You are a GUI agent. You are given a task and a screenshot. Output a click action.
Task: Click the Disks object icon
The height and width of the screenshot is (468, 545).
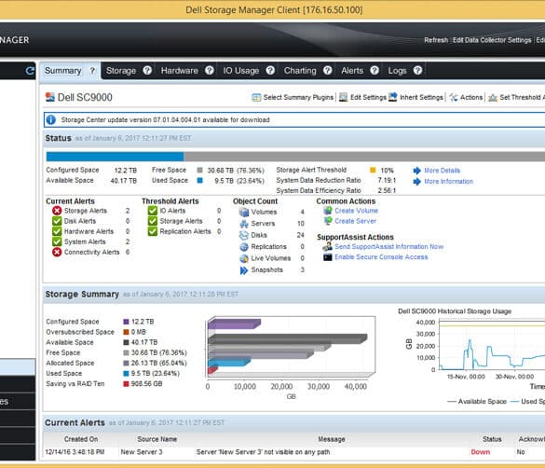pos(244,235)
